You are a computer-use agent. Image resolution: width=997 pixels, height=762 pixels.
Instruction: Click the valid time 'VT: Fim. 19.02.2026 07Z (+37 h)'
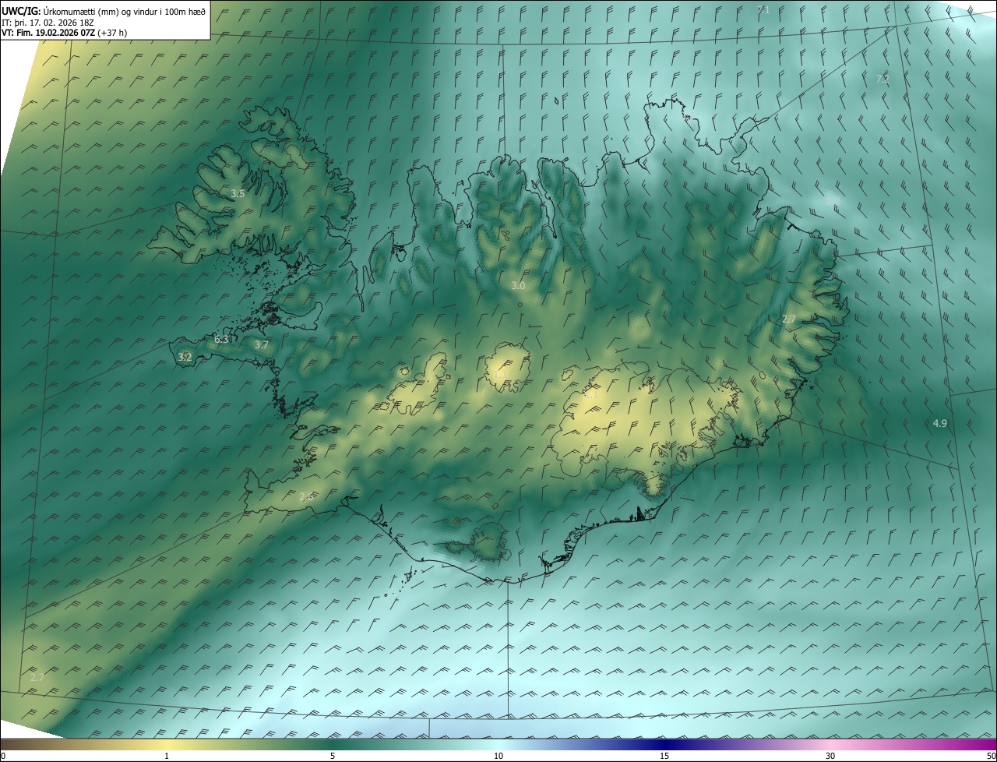(x=65, y=34)
